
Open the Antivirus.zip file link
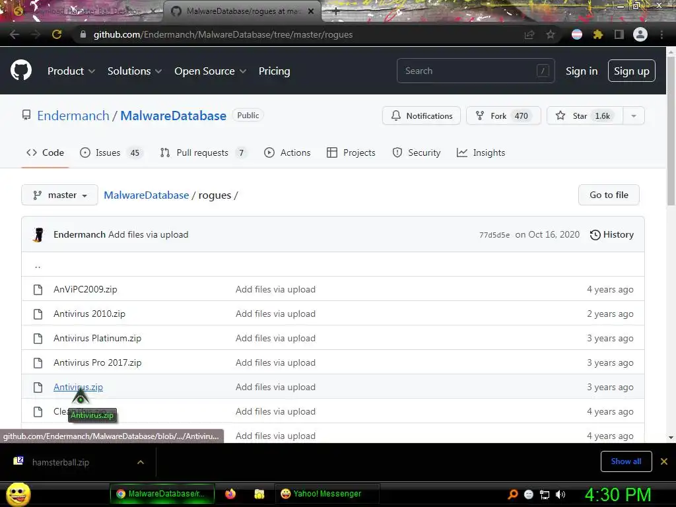78,387
